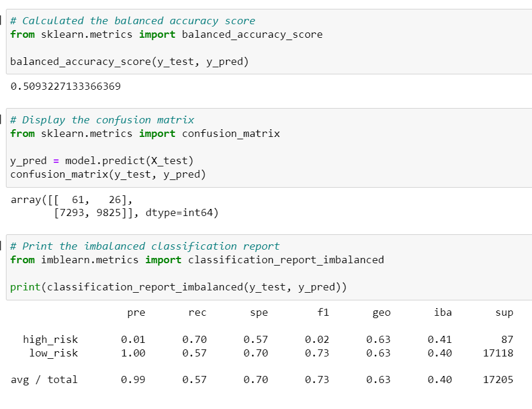Click total support value 17205
Screen dimensions: 532x409
click(x=498, y=380)
